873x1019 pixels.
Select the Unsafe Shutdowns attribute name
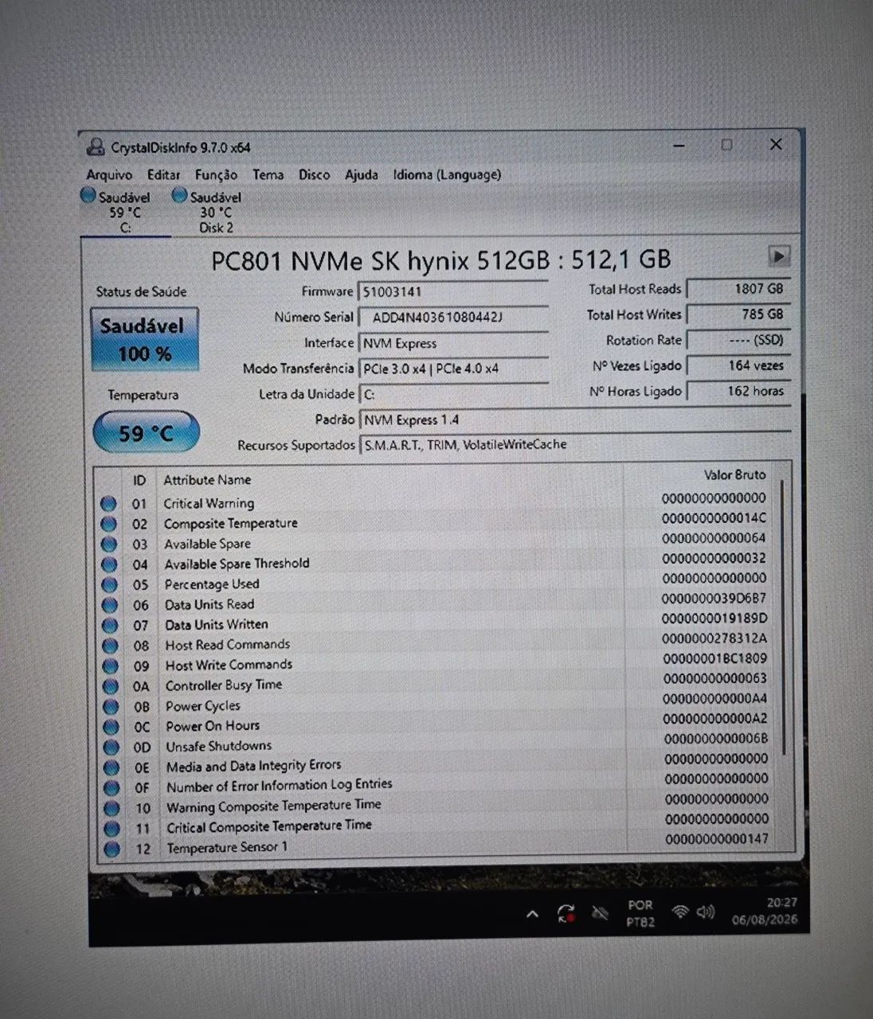(x=218, y=746)
